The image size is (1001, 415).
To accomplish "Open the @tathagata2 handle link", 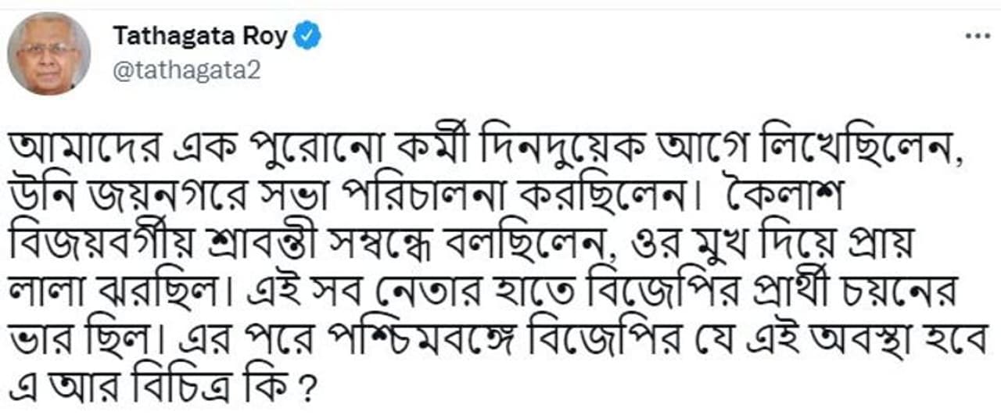I will 186,70.
